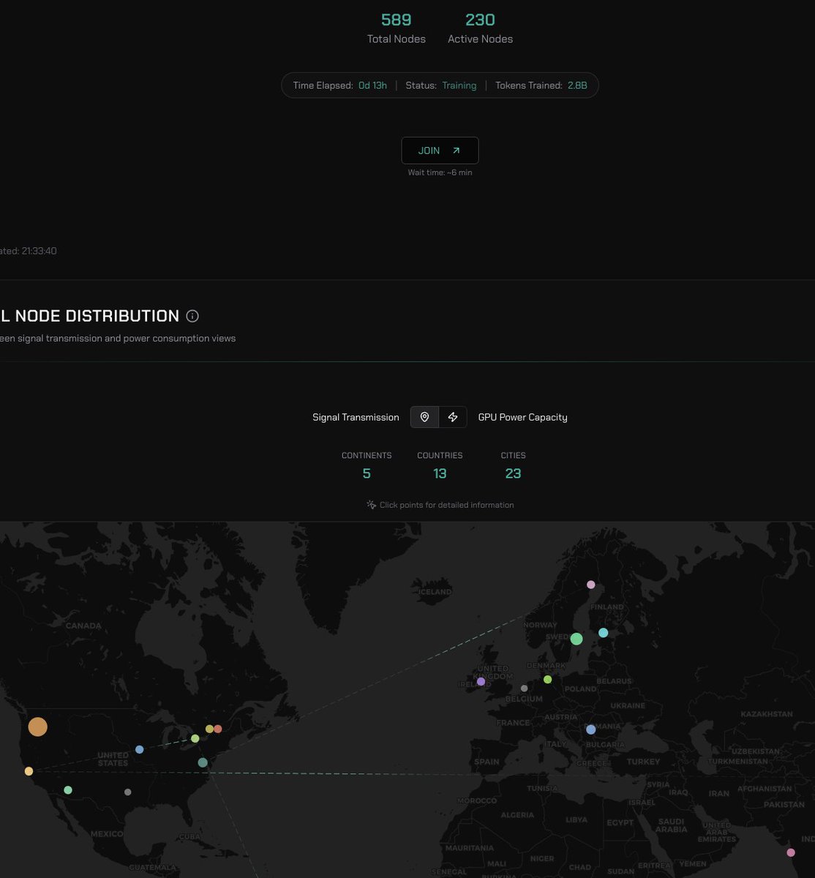This screenshot has height=878, width=815.
Task: Click the NODE DISTRIBUTION heading
Action: coord(90,316)
